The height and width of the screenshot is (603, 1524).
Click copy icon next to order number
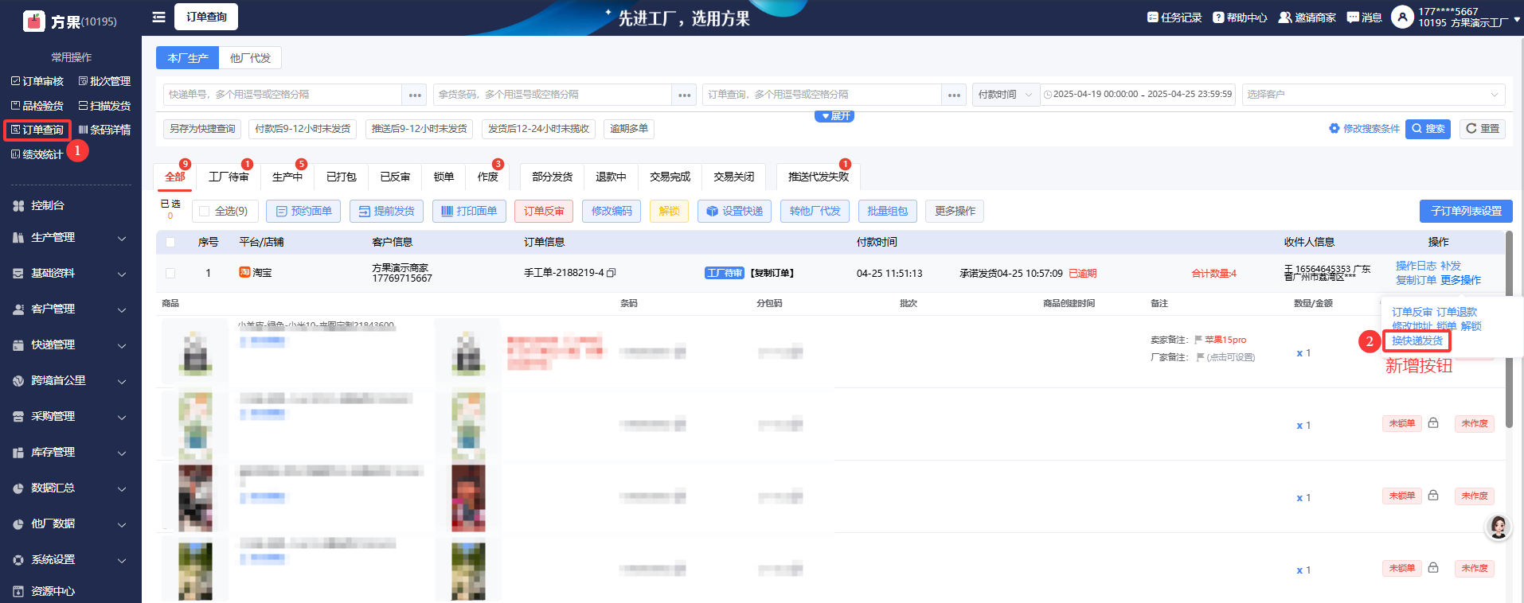(x=612, y=273)
